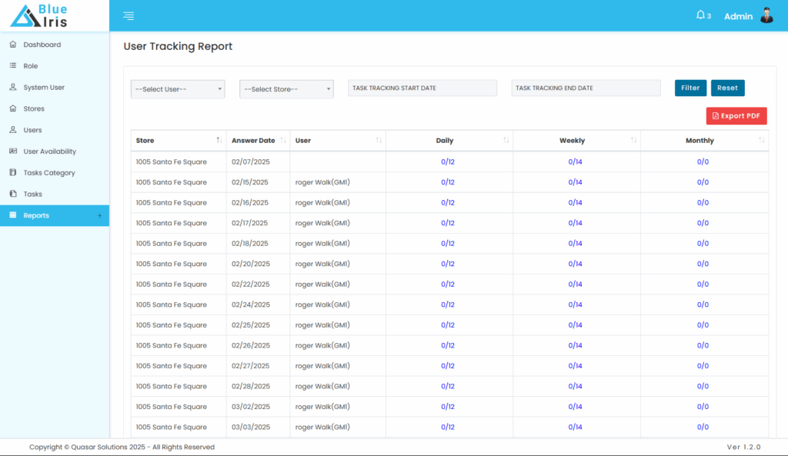Click the Stores house icon
This screenshot has width=788, height=456.
(13, 108)
